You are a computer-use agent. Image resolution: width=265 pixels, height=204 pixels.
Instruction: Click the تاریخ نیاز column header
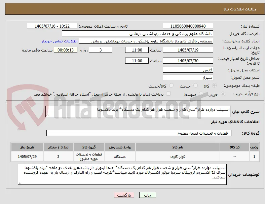coord(27,147)
